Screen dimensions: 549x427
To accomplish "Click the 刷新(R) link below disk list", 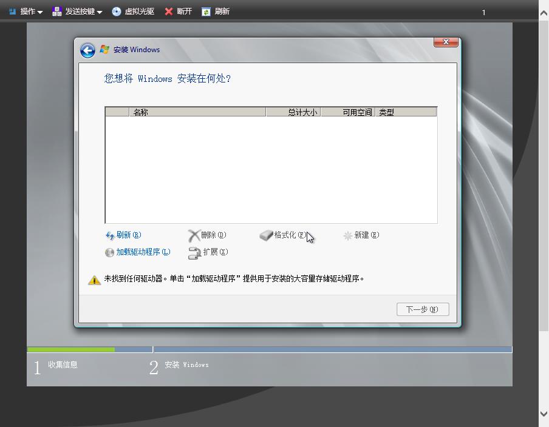I will pos(123,235).
